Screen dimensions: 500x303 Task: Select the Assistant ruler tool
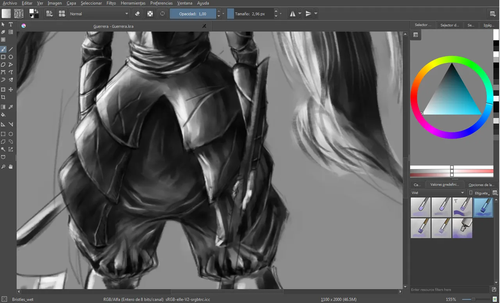(3, 124)
